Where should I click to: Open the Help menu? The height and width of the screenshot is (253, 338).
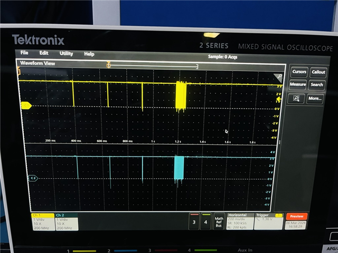point(89,54)
